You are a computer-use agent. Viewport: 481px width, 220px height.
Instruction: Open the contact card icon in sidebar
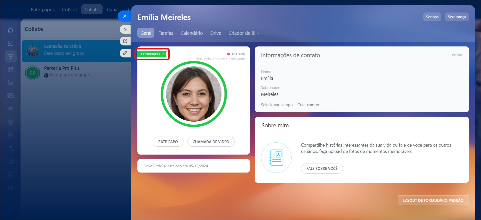[x=11, y=96]
